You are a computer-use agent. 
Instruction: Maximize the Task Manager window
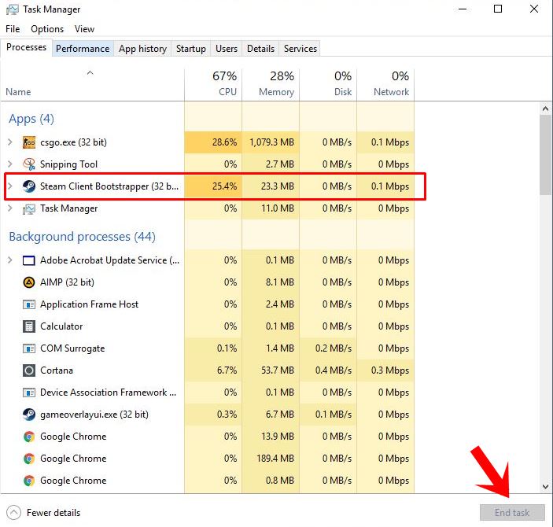pos(498,9)
